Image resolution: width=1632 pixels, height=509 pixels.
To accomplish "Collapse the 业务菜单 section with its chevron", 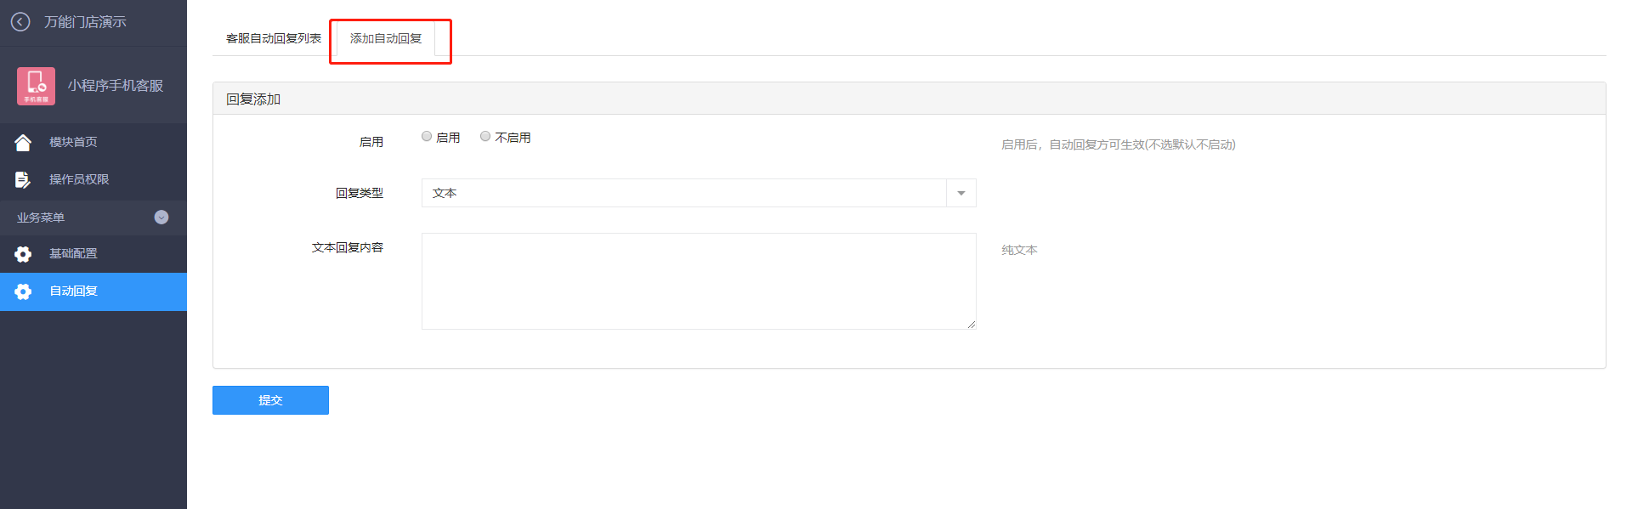I will [x=161, y=218].
